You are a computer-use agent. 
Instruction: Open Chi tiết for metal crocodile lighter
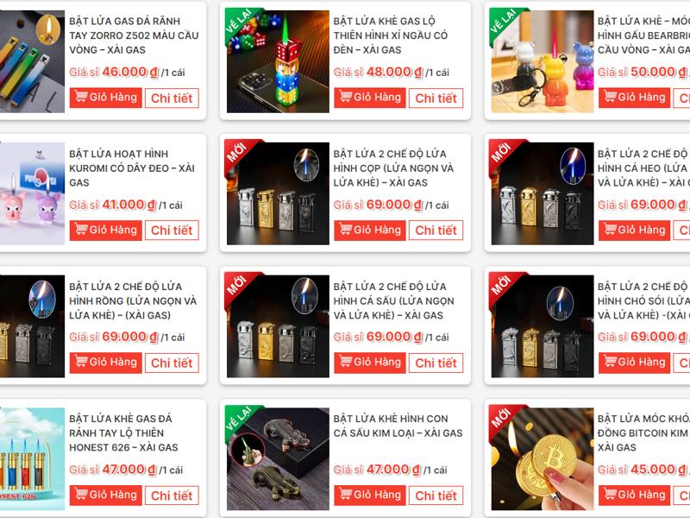436,496
